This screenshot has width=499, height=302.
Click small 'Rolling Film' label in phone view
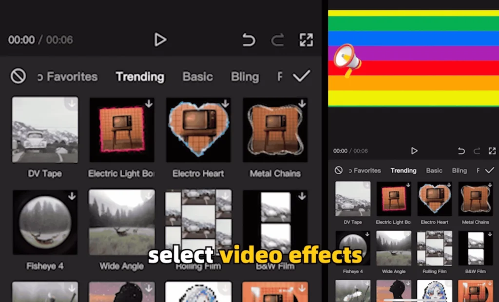[434, 271]
